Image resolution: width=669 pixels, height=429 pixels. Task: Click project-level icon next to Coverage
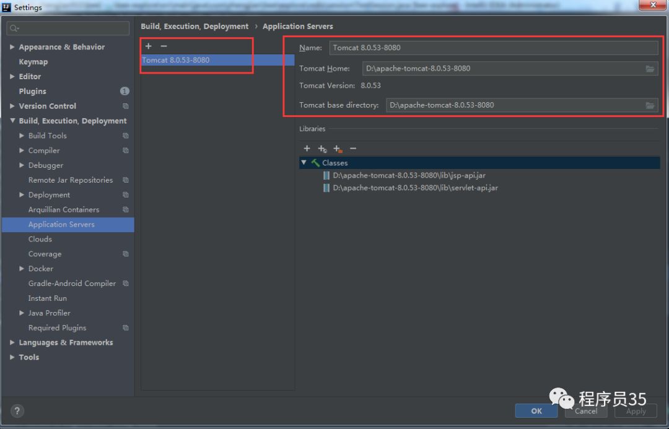click(x=125, y=254)
